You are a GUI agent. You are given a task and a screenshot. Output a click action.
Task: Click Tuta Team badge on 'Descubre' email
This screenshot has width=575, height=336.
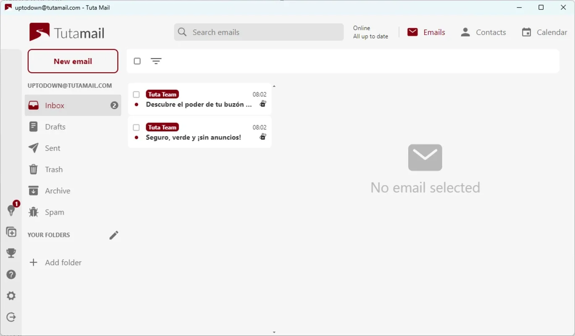(x=163, y=94)
